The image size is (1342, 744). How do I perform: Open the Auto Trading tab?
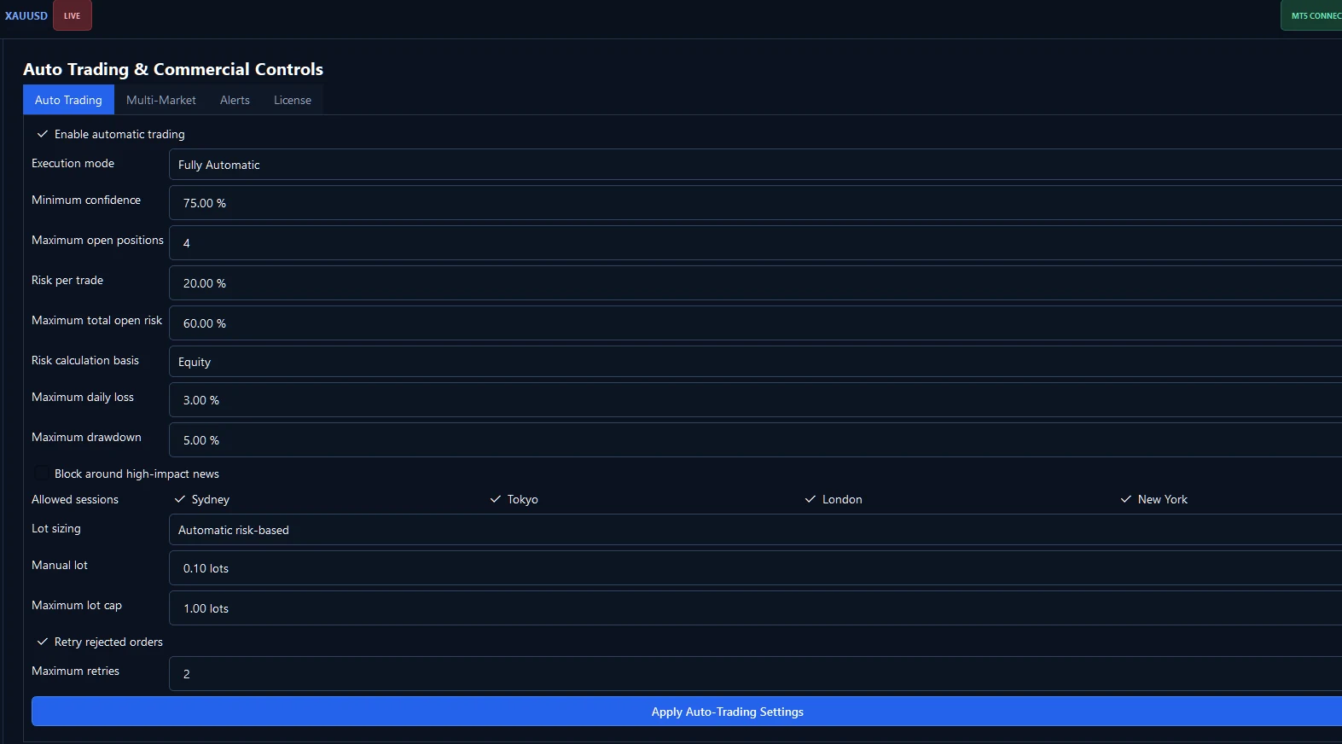68,100
